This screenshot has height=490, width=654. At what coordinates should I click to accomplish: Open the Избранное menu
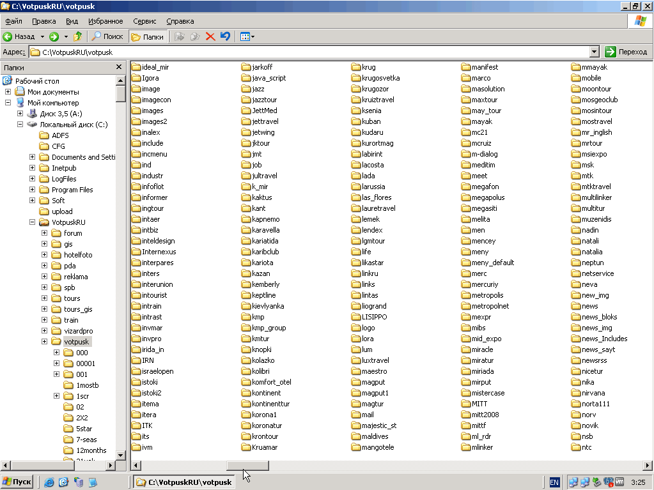[105, 21]
